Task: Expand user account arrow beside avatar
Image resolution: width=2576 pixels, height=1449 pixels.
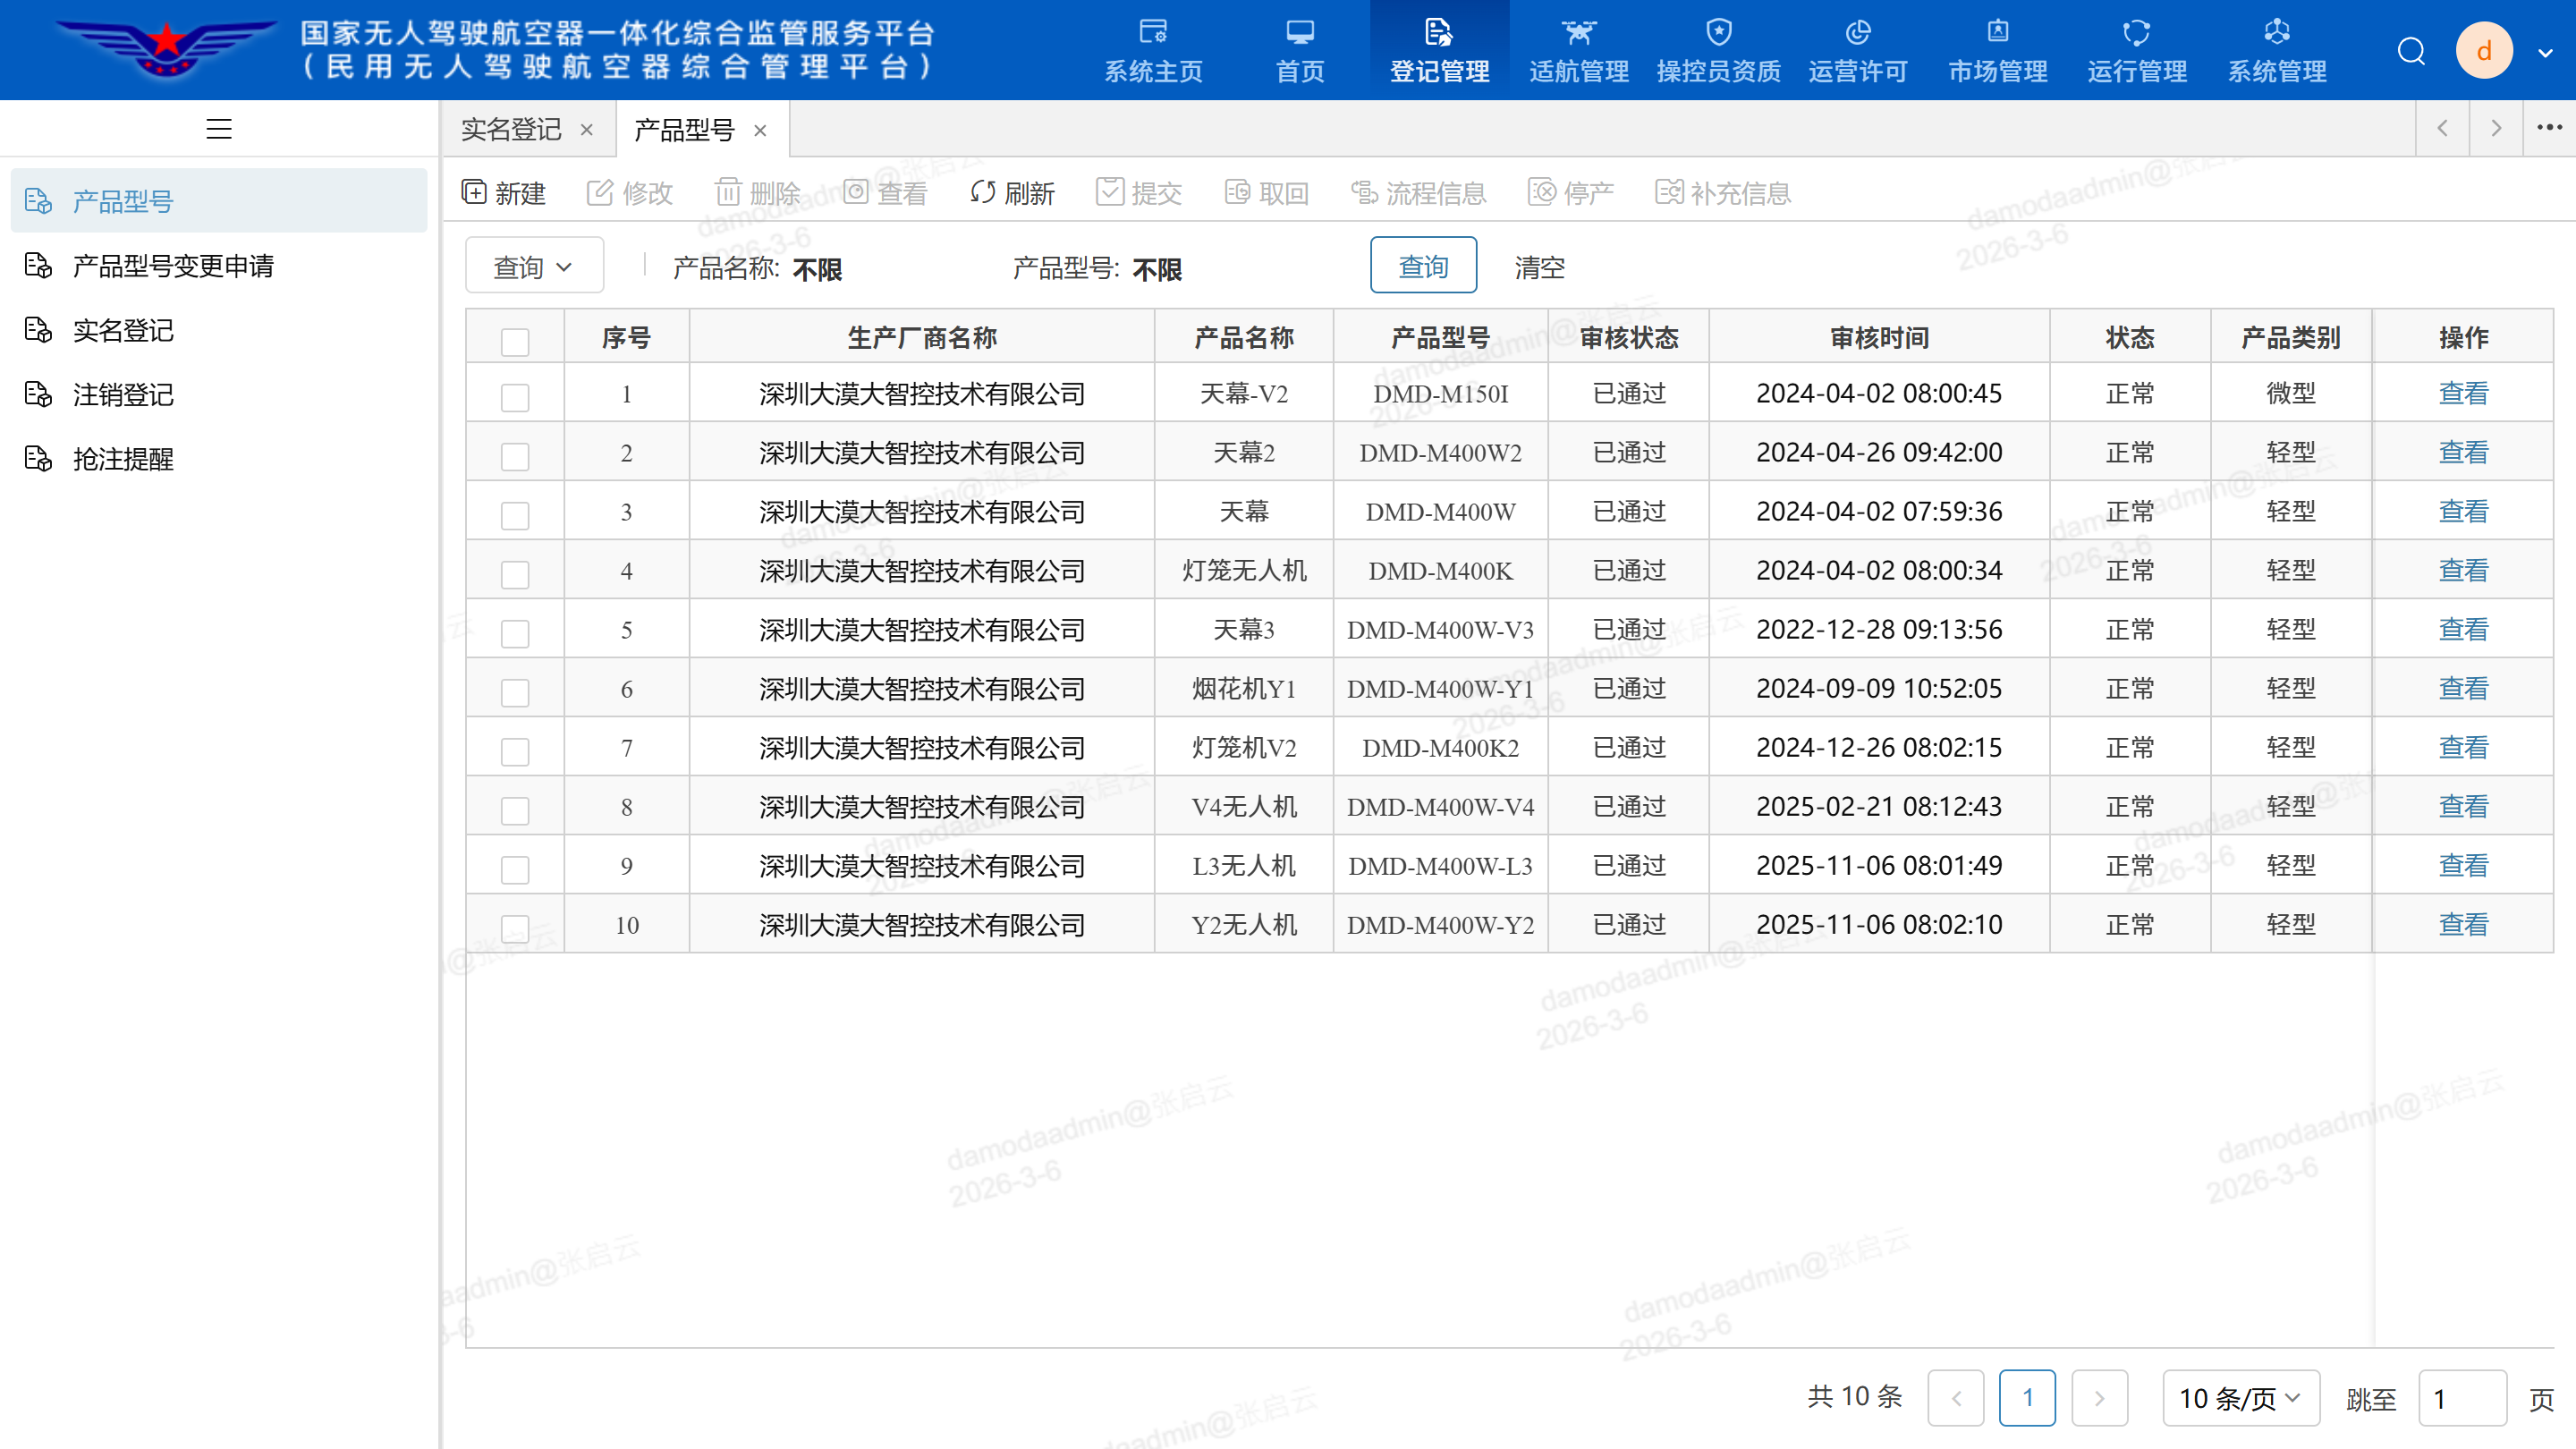Action: coord(2545,52)
